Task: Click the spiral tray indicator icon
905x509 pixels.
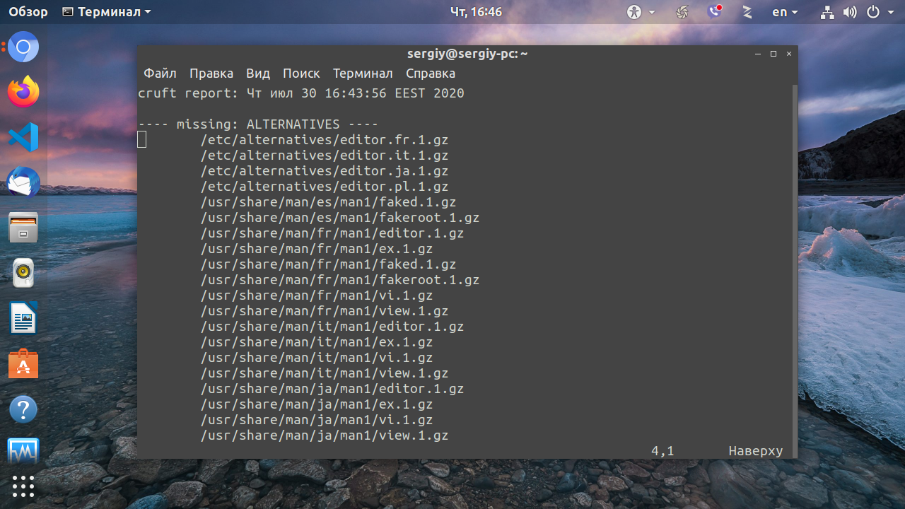Action: 682,12
